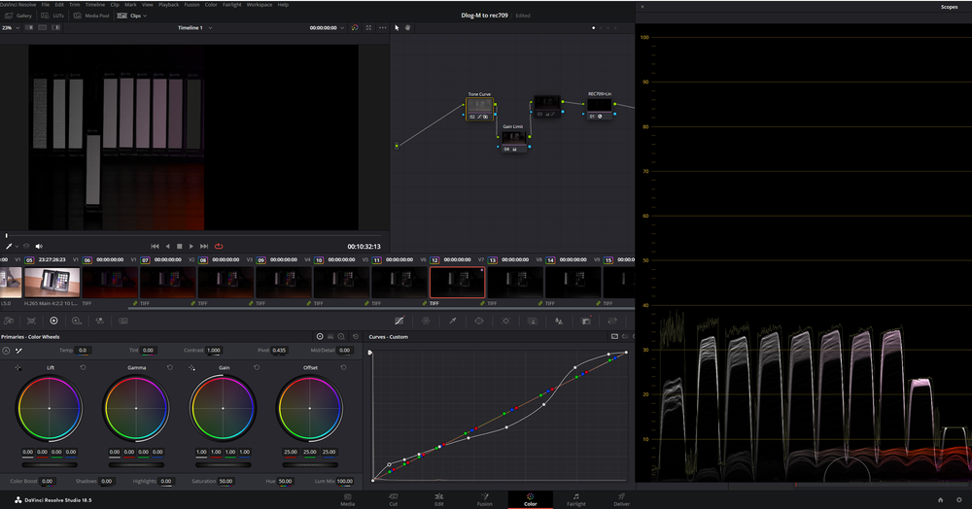Click the Lift master wheel slider

pos(50,464)
